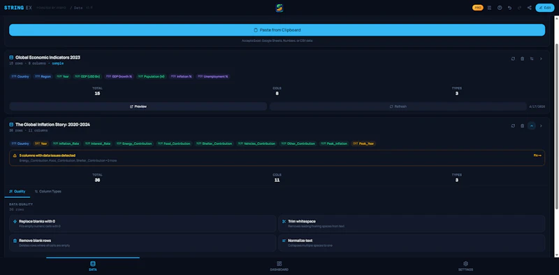559x275 pixels.
Task: Select Vehicles_Contribution column chip
Action: pos(256,143)
